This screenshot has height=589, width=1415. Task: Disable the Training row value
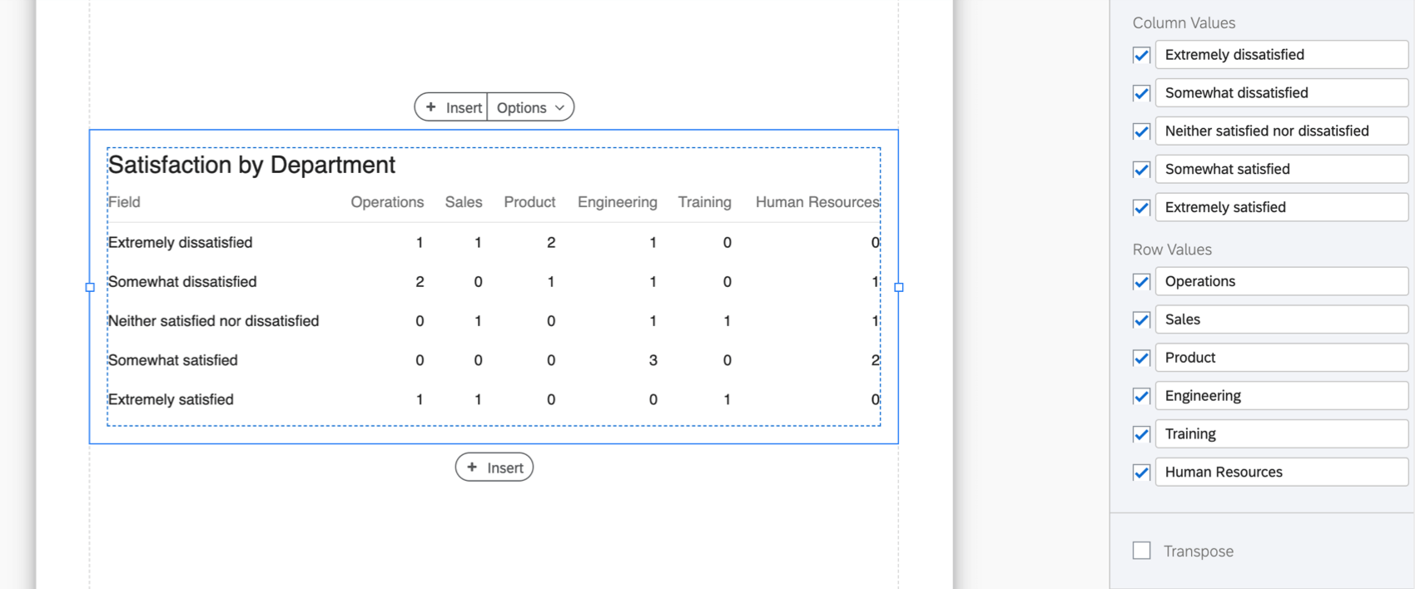tap(1141, 434)
